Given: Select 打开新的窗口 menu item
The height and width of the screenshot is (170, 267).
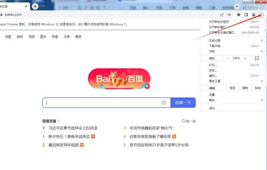Looking at the screenshot, I should (x=232, y=27).
